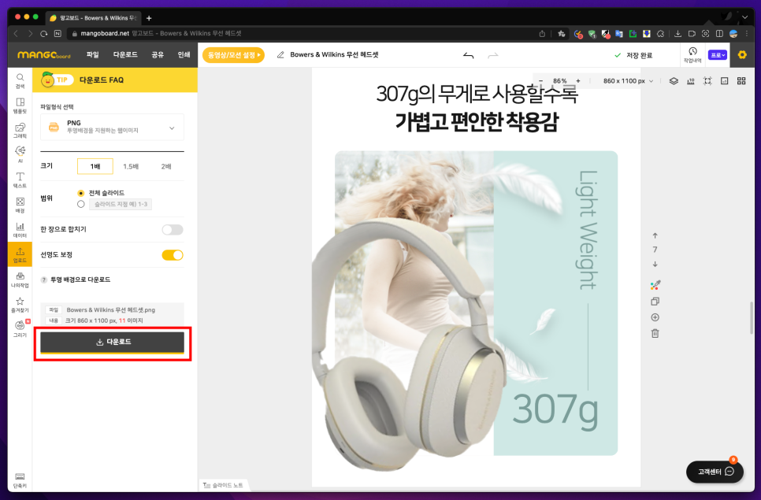Open the 배경 background sidebar panel
Image resolution: width=761 pixels, height=500 pixels.
point(20,205)
